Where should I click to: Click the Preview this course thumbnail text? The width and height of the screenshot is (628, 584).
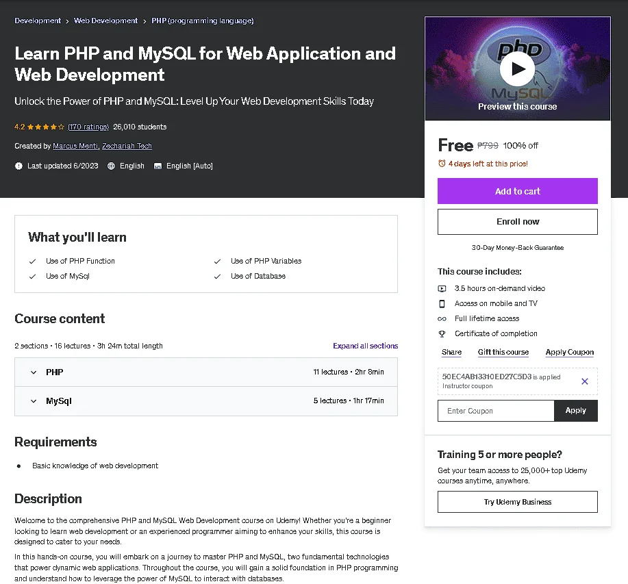(517, 107)
